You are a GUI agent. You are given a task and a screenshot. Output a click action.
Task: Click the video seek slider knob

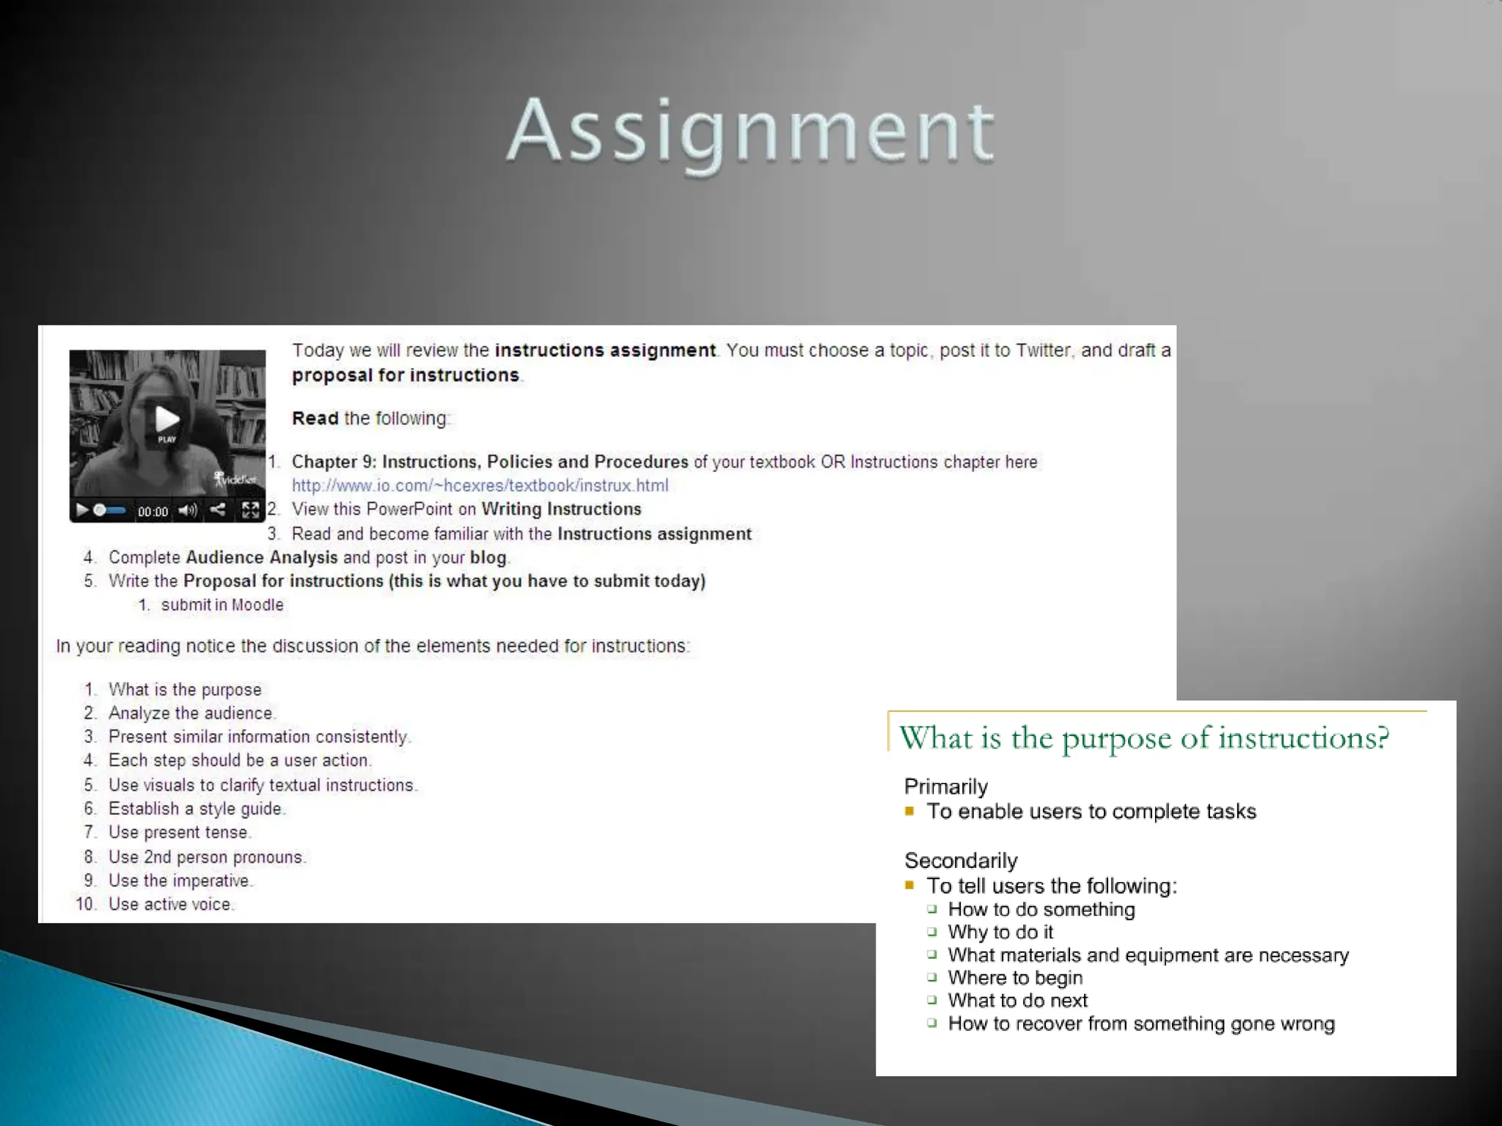tap(100, 510)
